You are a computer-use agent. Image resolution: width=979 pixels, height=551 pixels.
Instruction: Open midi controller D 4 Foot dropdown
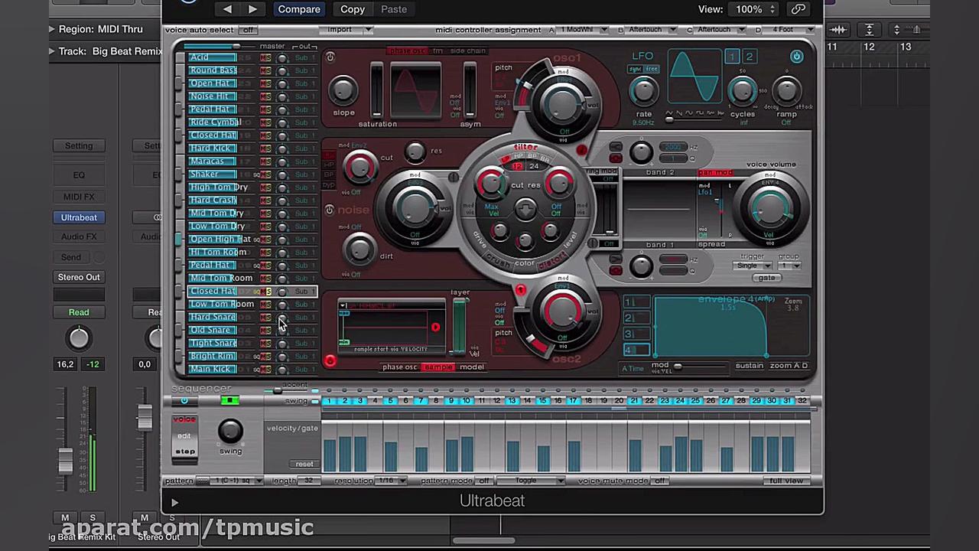pos(788,30)
